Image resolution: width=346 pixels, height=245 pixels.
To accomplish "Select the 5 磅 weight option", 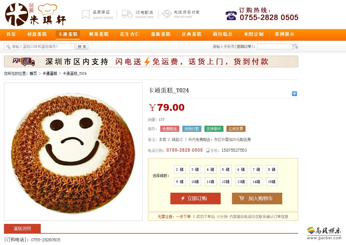I will pyautogui.click(x=226, y=169).
